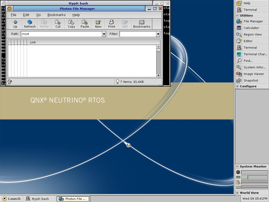Expand the World View panel
269x202 pixels.
tap(237, 193)
